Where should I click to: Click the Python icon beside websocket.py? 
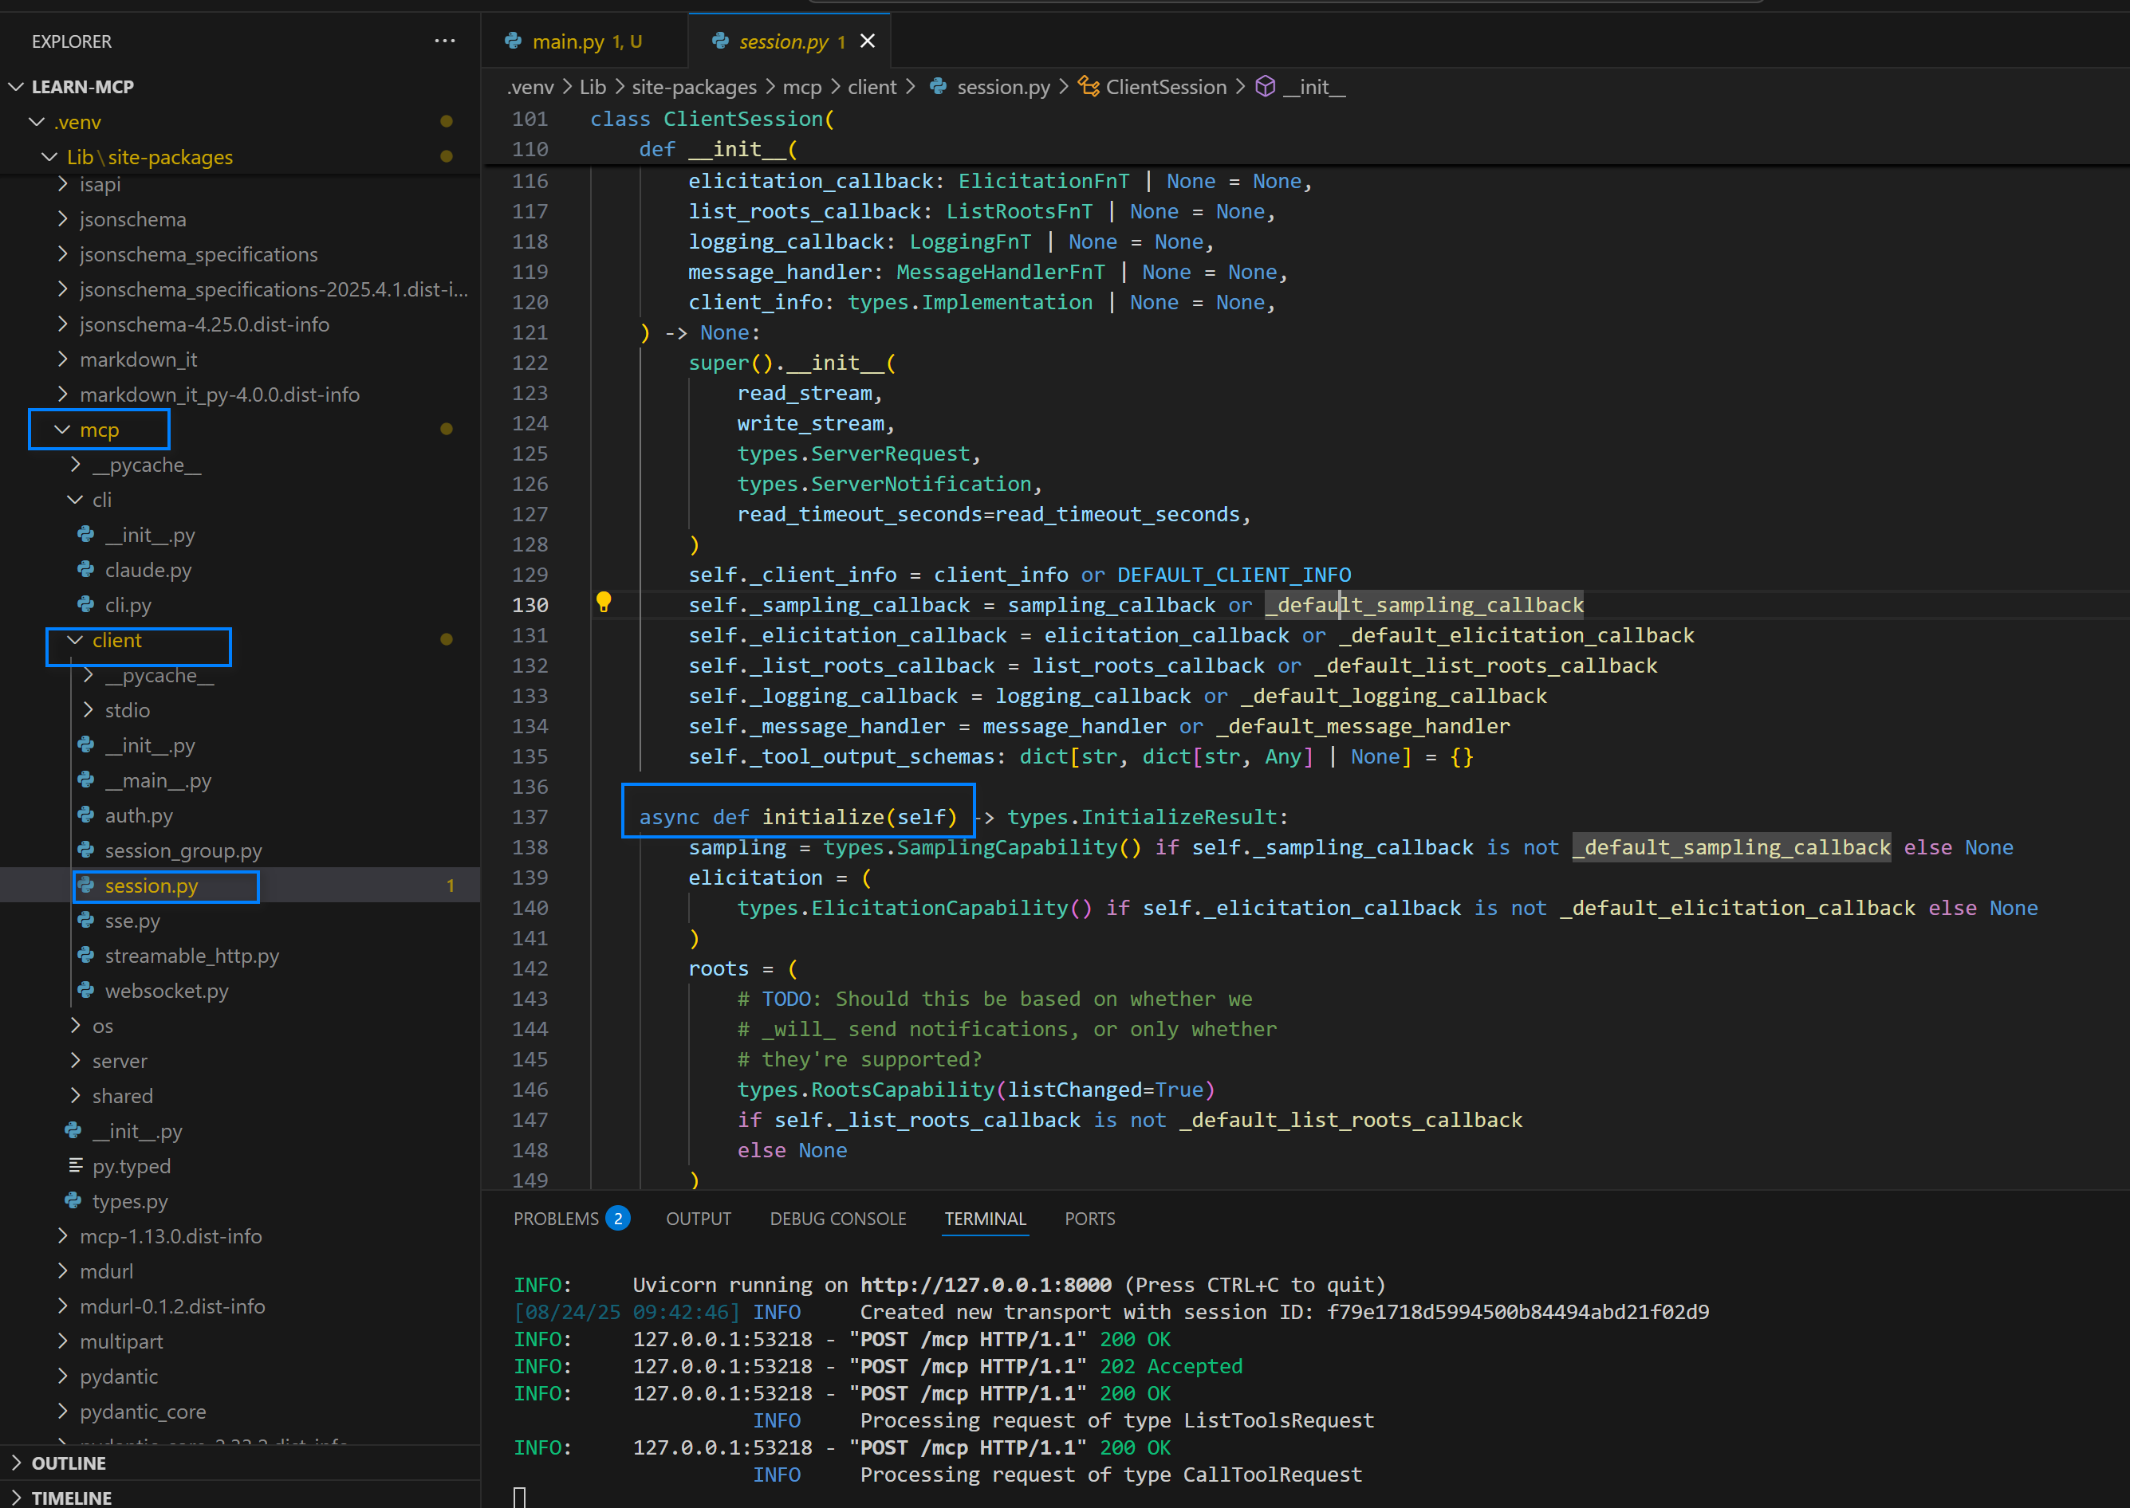(x=86, y=991)
